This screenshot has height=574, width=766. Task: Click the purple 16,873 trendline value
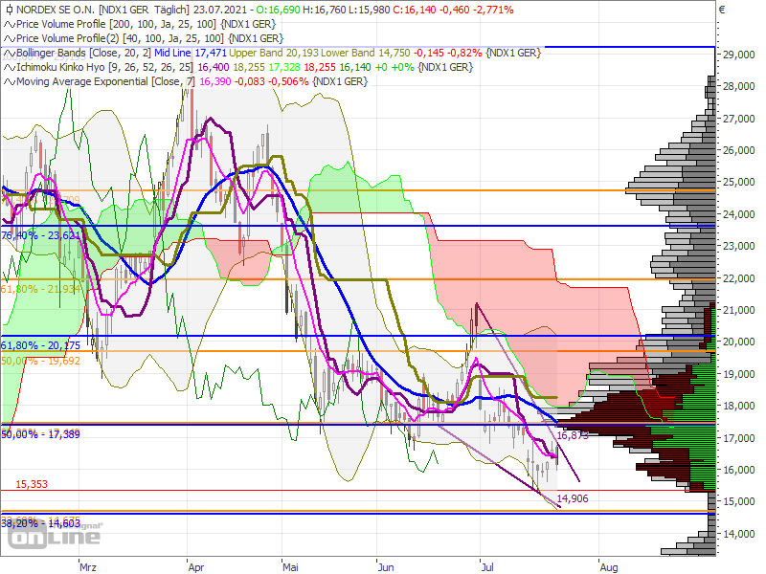click(573, 435)
